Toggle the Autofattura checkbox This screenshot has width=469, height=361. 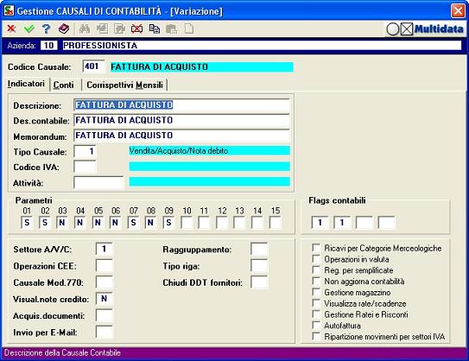[316, 325]
